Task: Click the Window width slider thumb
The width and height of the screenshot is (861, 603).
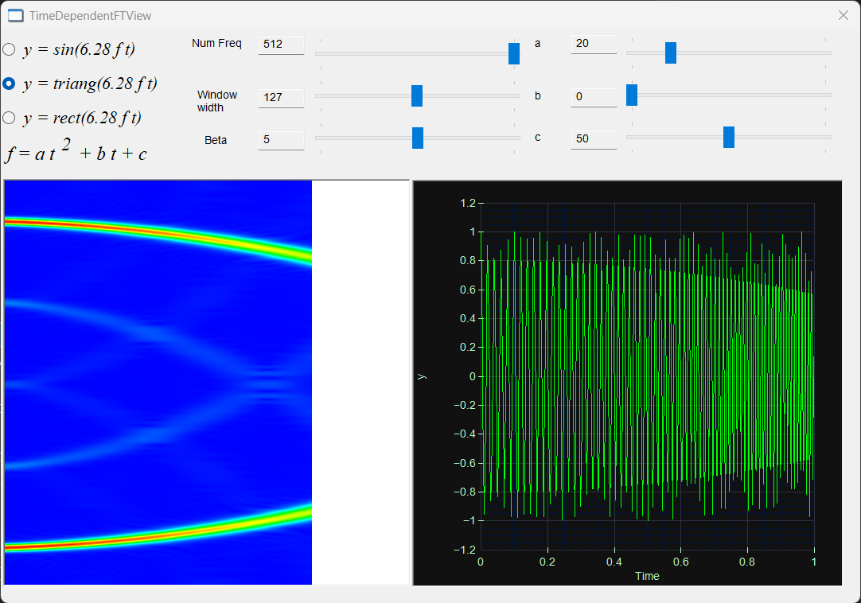Action: click(x=417, y=95)
